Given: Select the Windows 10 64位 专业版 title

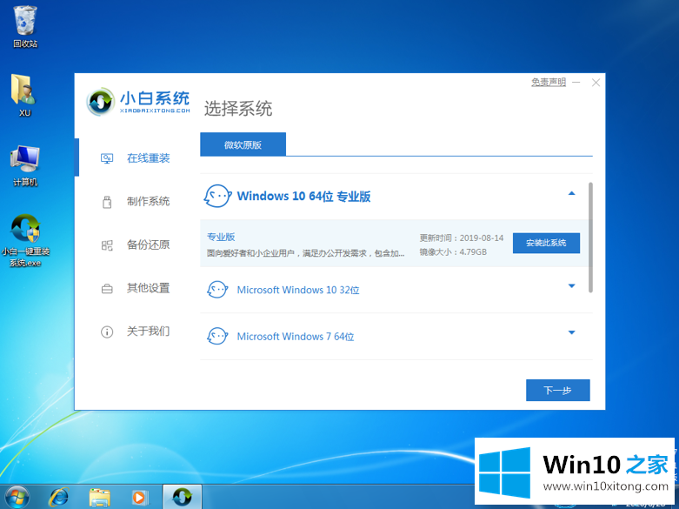Looking at the screenshot, I should [303, 197].
